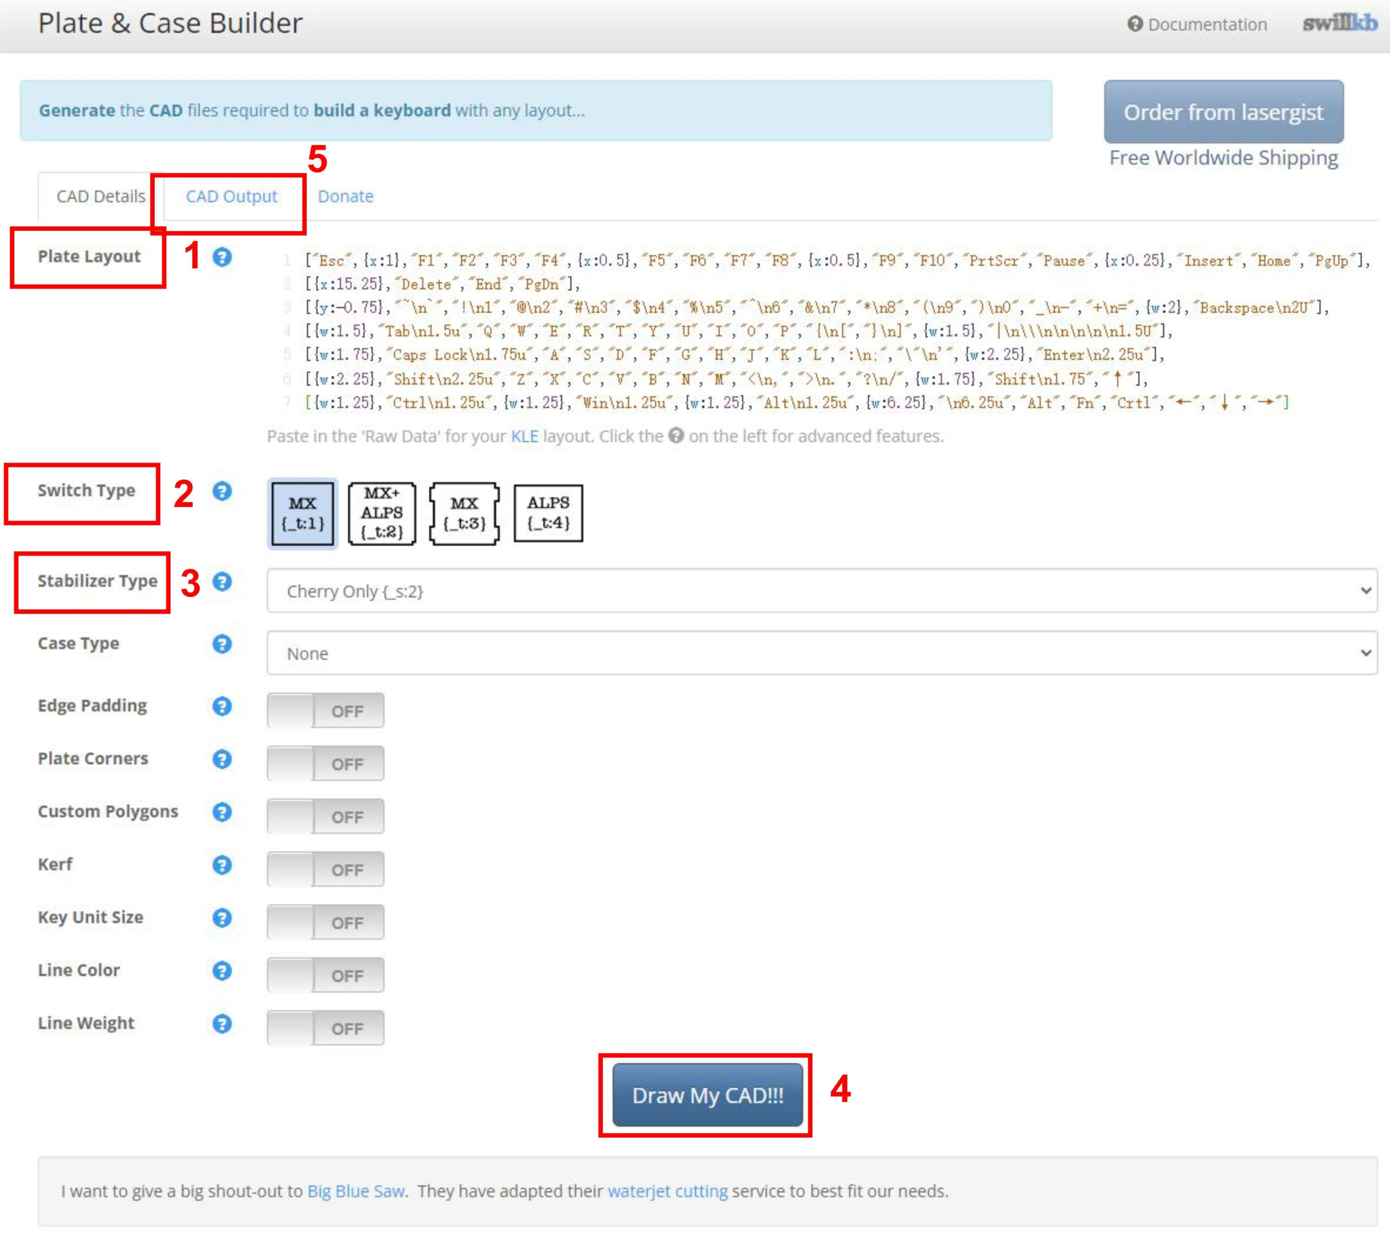Click Order from lasergist button
This screenshot has width=1390, height=1236.
[x=1223, y=111]
